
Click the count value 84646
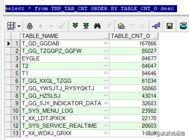(x=149, y=73)
